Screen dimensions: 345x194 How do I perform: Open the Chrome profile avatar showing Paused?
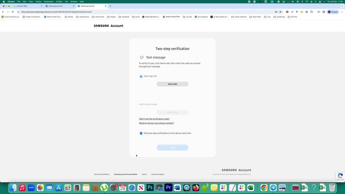pos(333,12)
